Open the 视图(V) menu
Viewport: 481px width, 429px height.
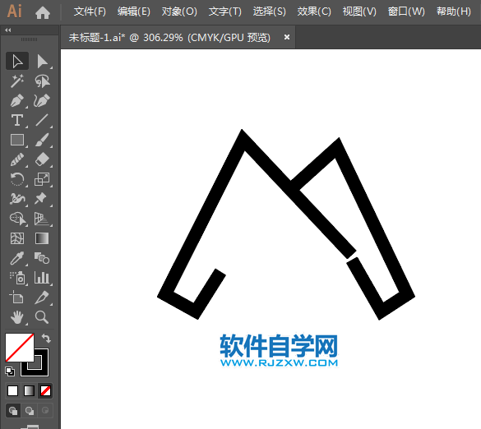[x=359, y=12]
